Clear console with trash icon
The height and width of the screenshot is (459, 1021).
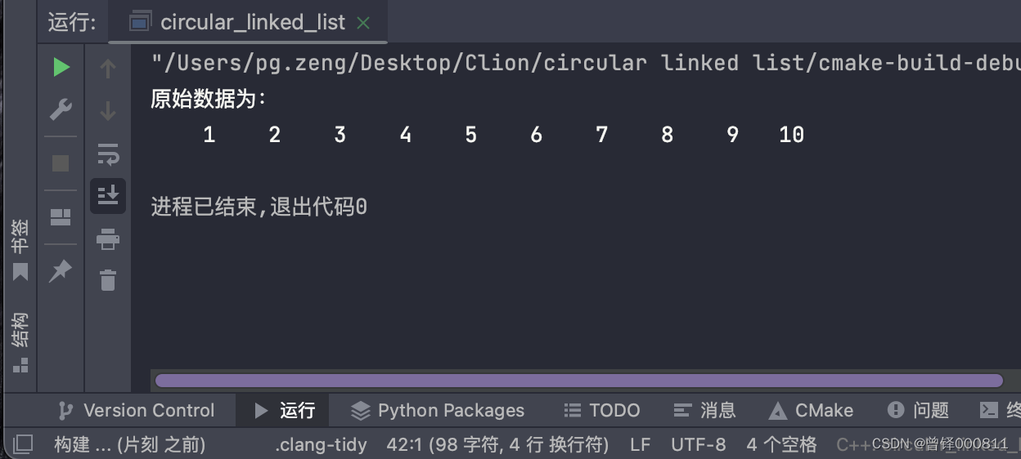tap(108, 280)
